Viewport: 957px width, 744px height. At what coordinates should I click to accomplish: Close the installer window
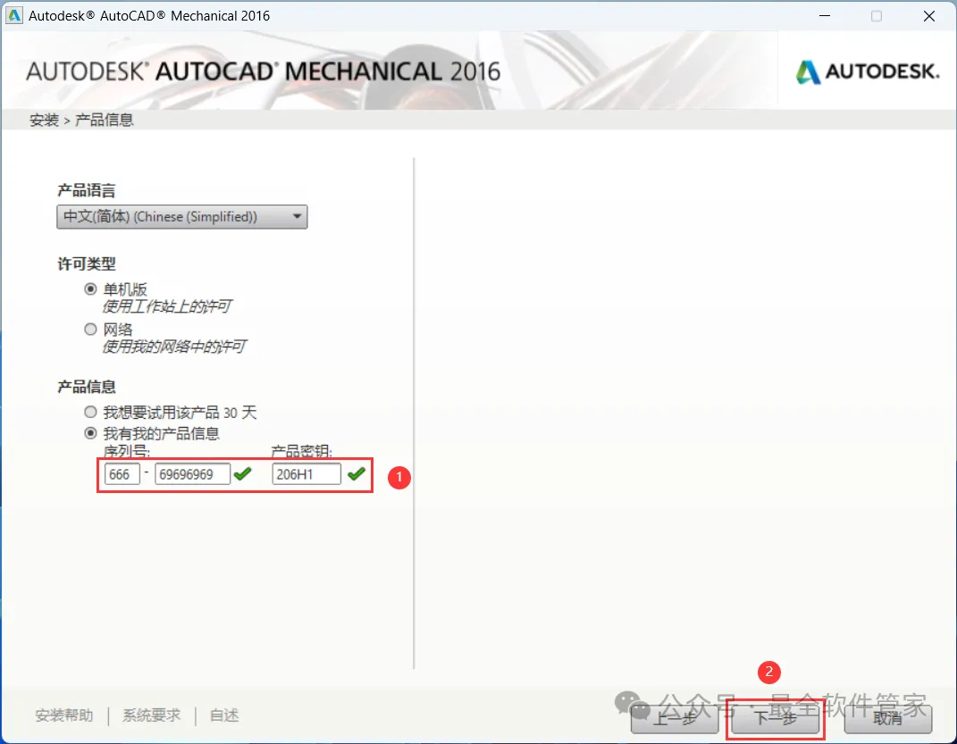(x=929, y=16)
